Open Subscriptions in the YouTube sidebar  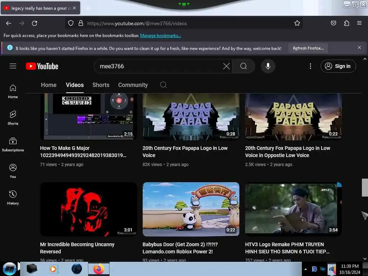tap(13, 144)
